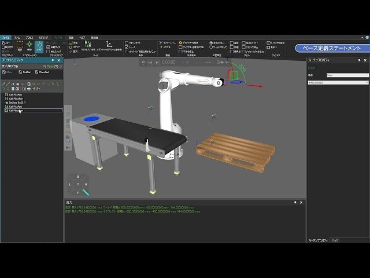Viewport: 370px width, 278px height.
Task: Click the routine Name input field
Action: point(347,75)
